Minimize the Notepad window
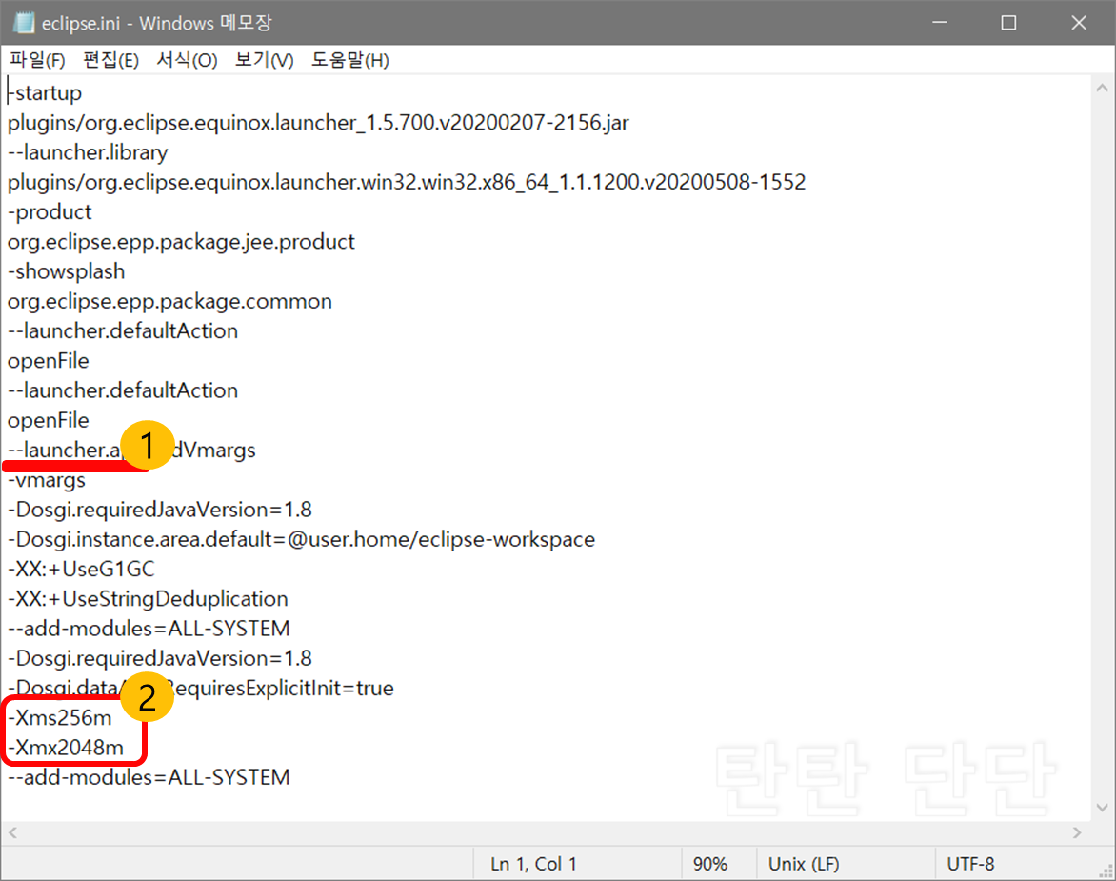1116x881 pixels. [x=940, y=23]
